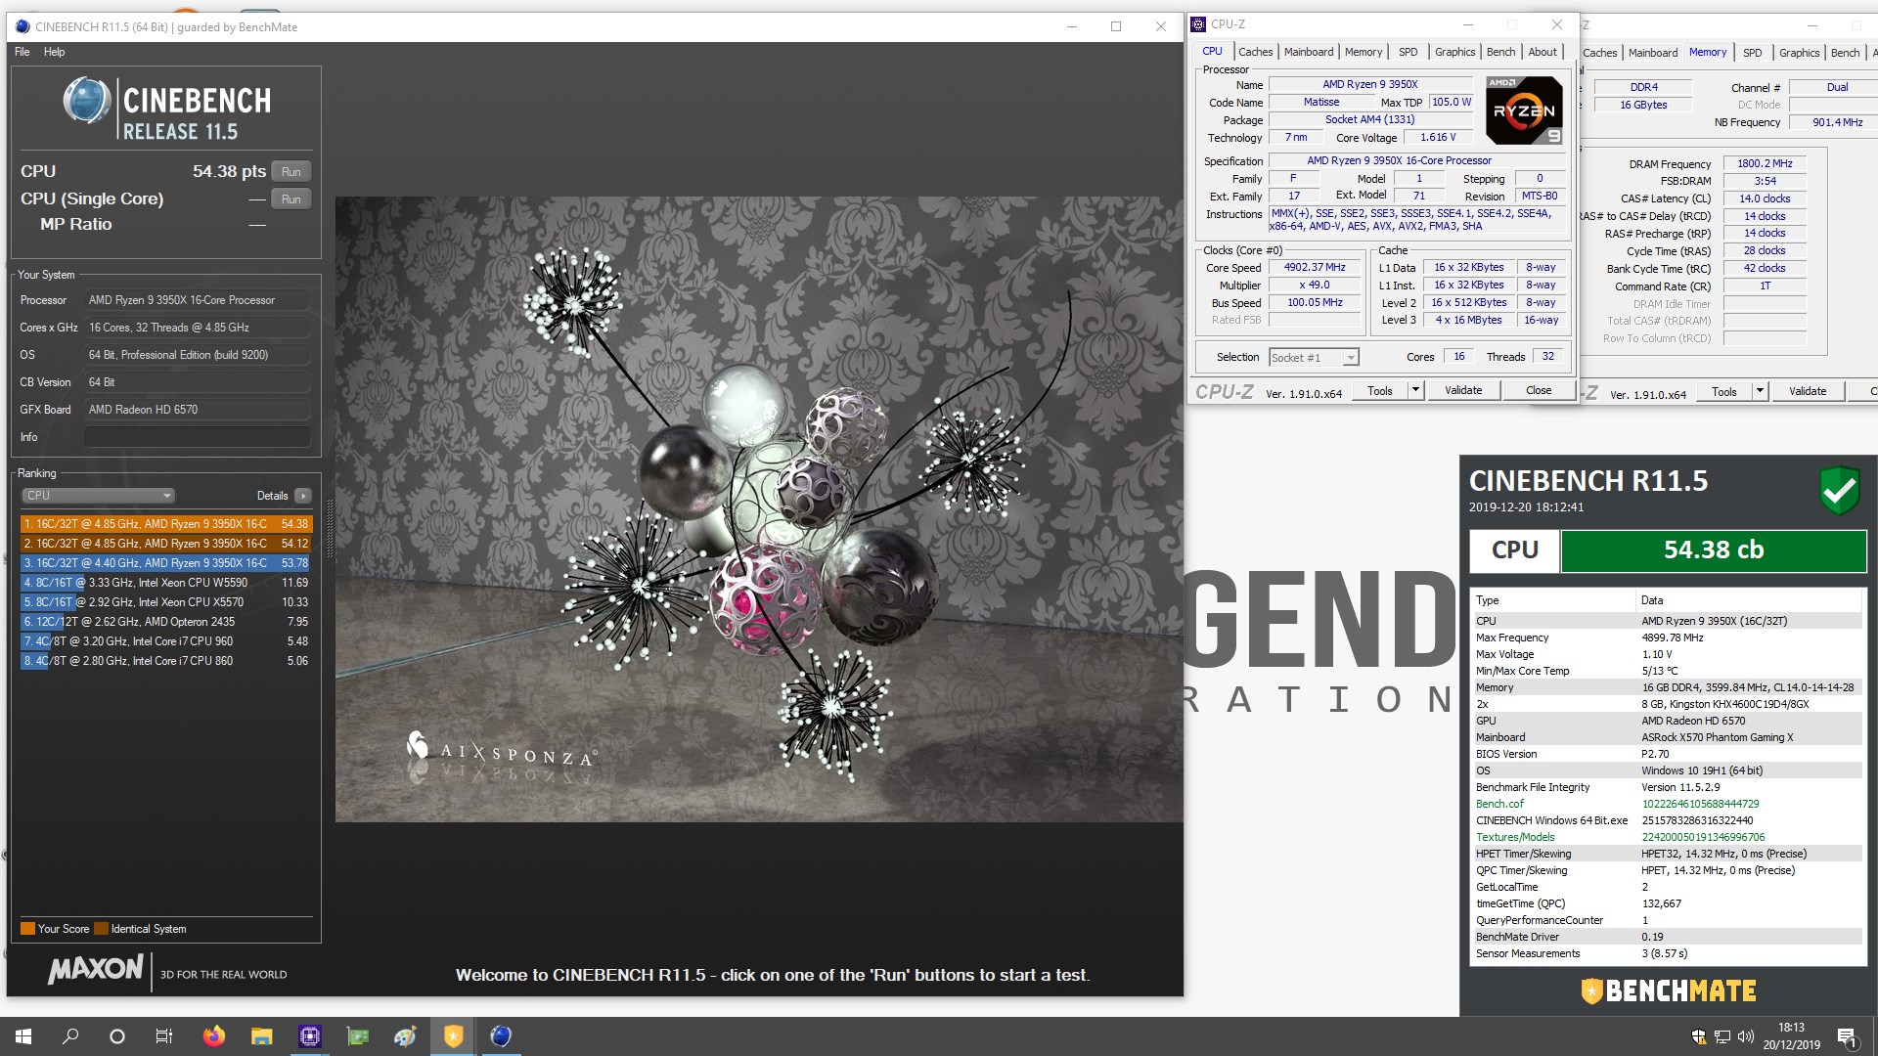Open SPD tab in background CPU-Z window
This screenshot has width=1878, height=1056.
coord(1752,53)
